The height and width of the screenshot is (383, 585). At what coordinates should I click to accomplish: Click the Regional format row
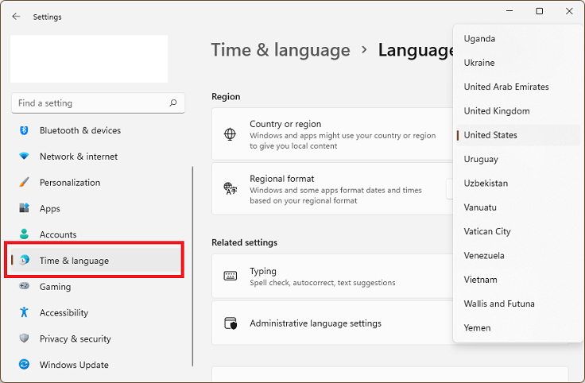pyautogui.click(x=333, y=188)
